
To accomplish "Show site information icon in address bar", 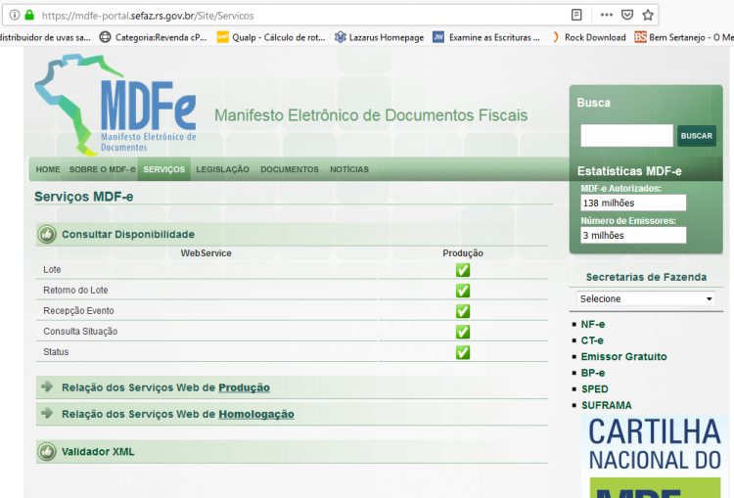I will 15,15.
